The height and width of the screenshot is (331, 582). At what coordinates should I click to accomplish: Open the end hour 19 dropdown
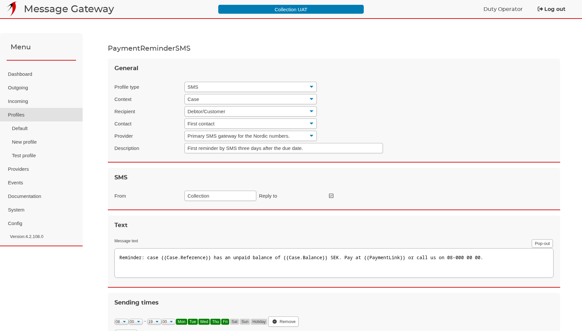(x=154, y=322)
